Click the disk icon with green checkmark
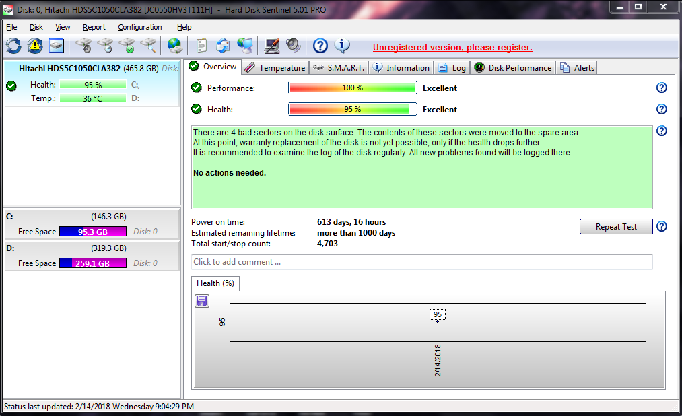 (x=127, y=46)
